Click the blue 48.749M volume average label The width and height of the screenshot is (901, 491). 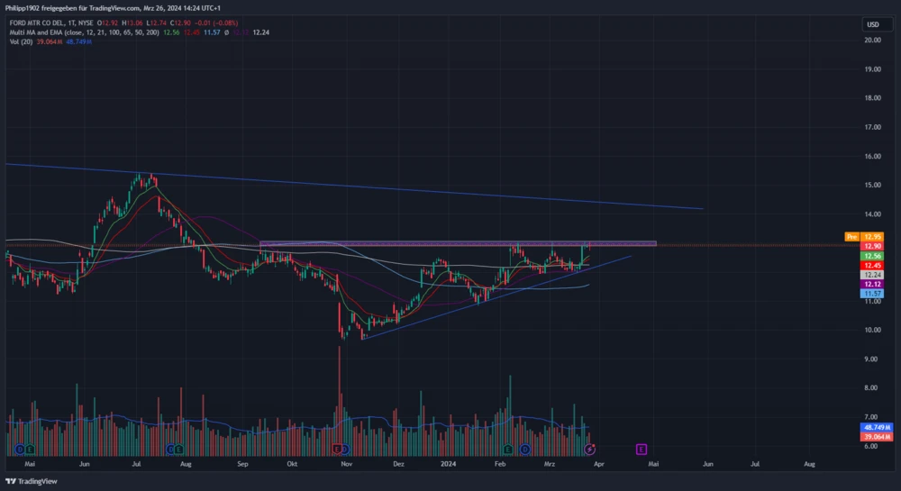[876, 426]
